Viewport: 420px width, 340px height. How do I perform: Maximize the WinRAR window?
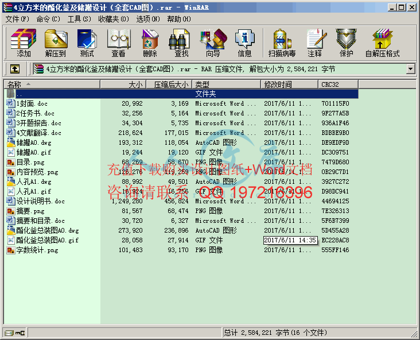pyautogui.click(x=402, y=7)
